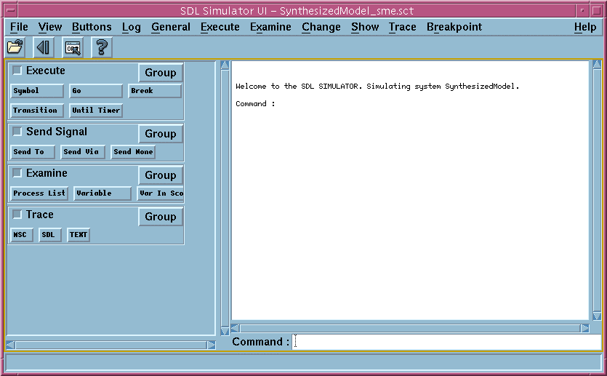Viewport: 607px width, 376px height.
Task: Open the File menu
Action: tap(19, 27)
